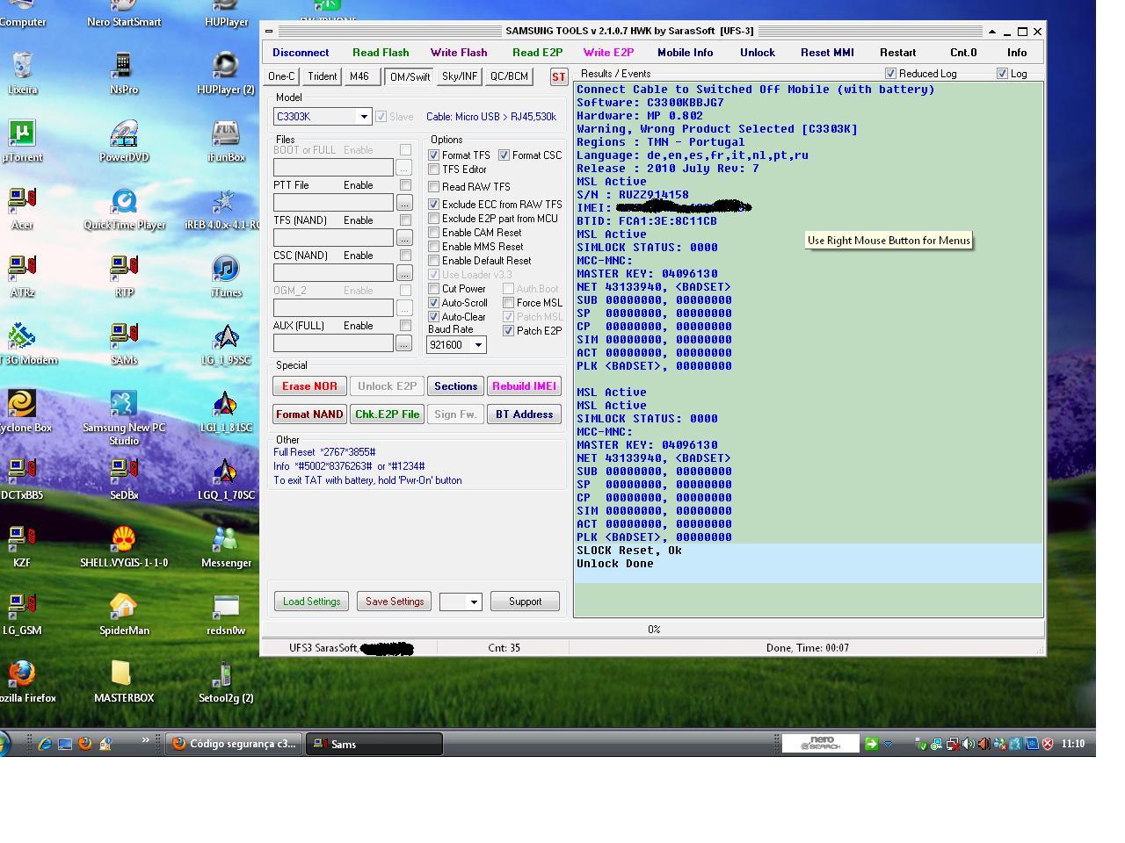This screenshot has height=843, width=1125.
Task: Toggle the Patch E2P checkbox
Action: 509,331
